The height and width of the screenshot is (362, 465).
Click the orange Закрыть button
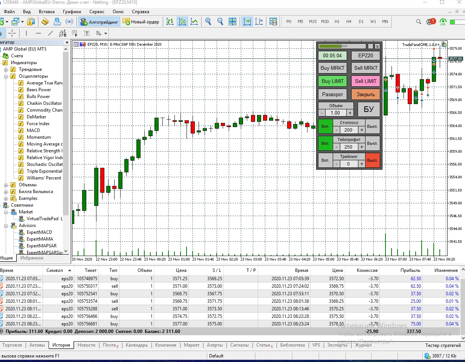366,94
